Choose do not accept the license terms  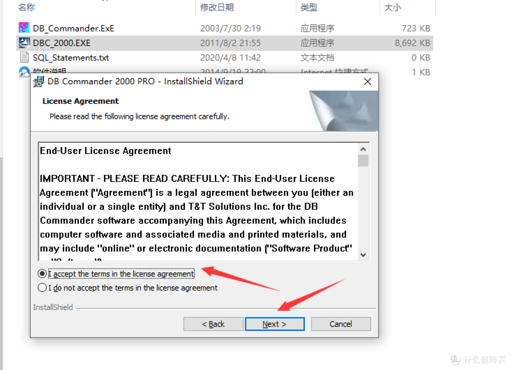click(42, 288)
